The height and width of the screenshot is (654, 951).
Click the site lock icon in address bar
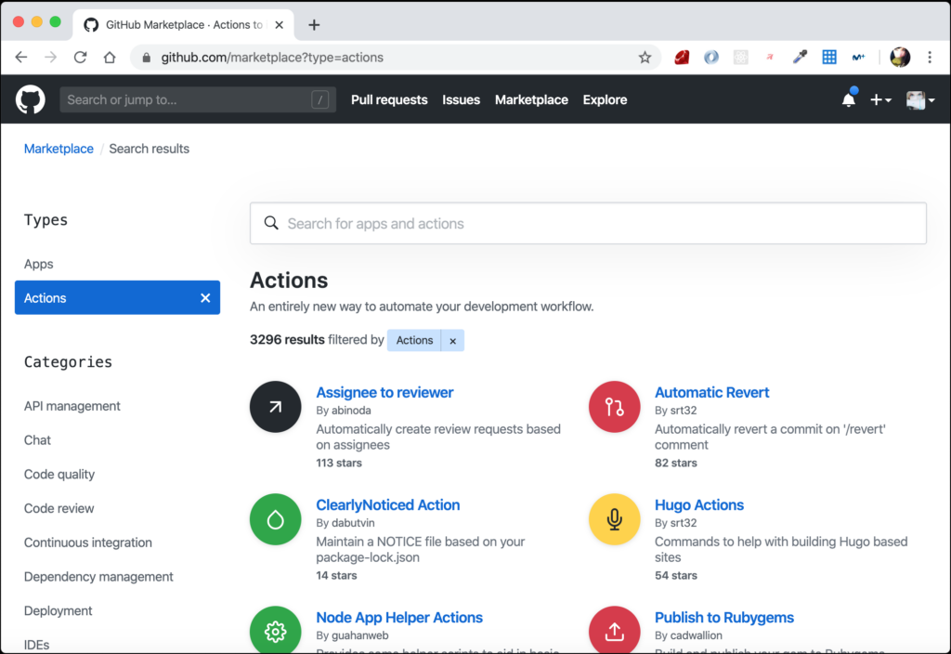[x=146, y=58]
